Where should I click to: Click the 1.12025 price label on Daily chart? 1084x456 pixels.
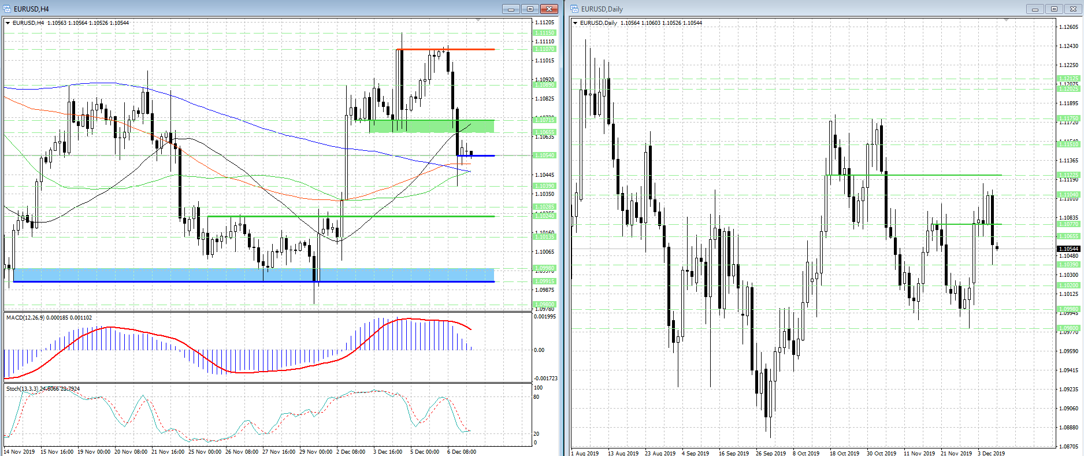(x=1068, y=89)
